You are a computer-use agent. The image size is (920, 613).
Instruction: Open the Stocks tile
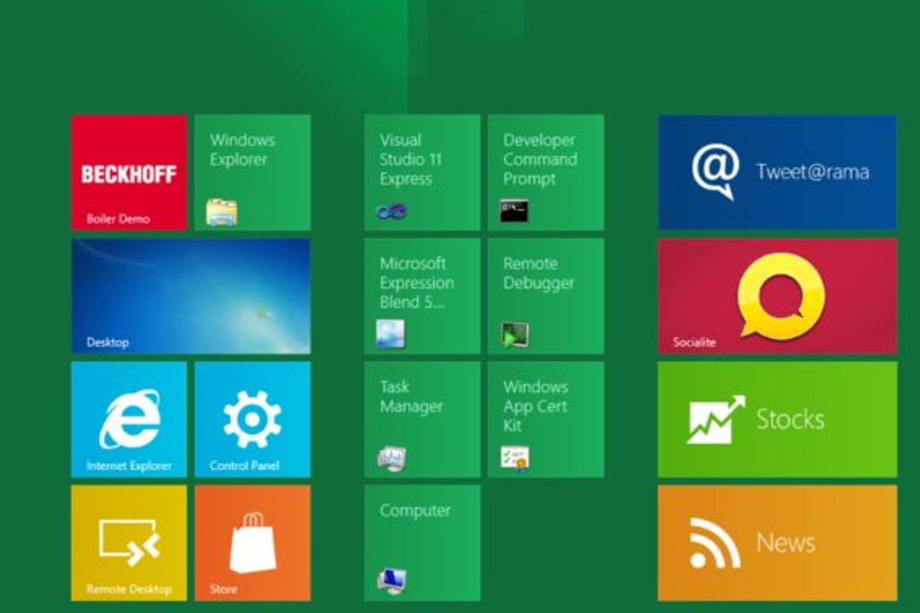[778, 420]
